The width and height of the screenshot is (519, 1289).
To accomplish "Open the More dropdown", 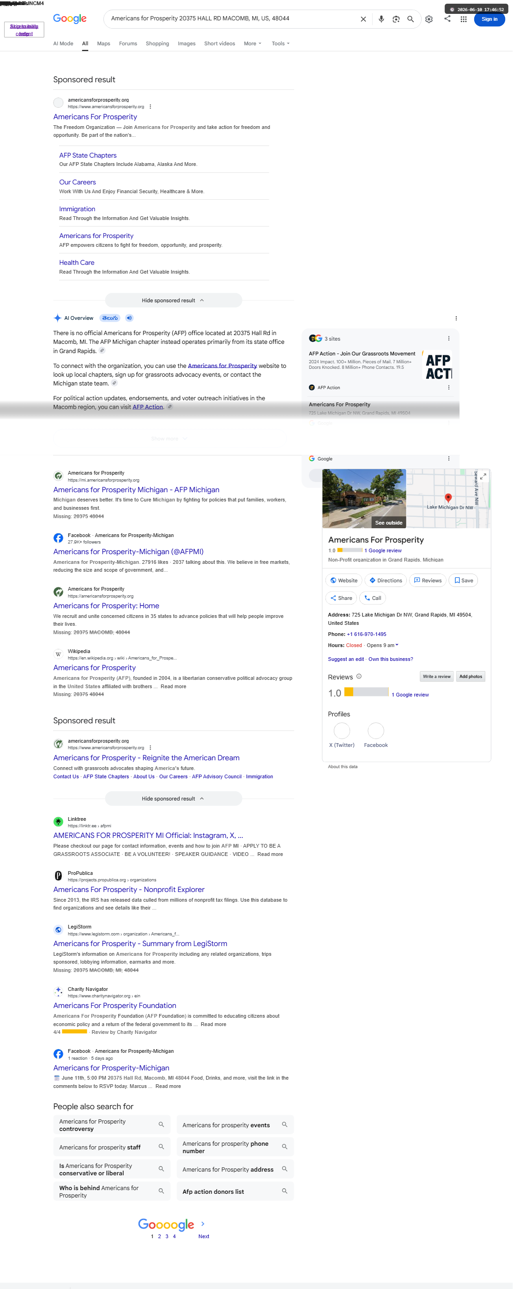I will click(x=253, y=43).
